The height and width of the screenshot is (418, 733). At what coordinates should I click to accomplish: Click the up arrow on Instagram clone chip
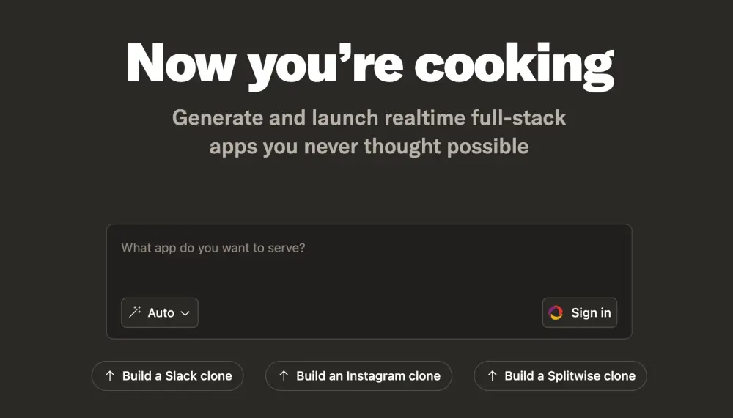click(284, 375)
